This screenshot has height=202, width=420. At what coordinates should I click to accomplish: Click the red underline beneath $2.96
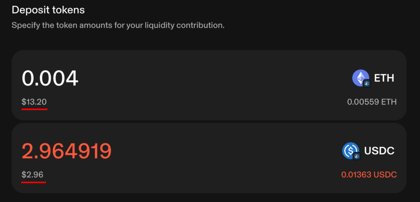point(33,182)
